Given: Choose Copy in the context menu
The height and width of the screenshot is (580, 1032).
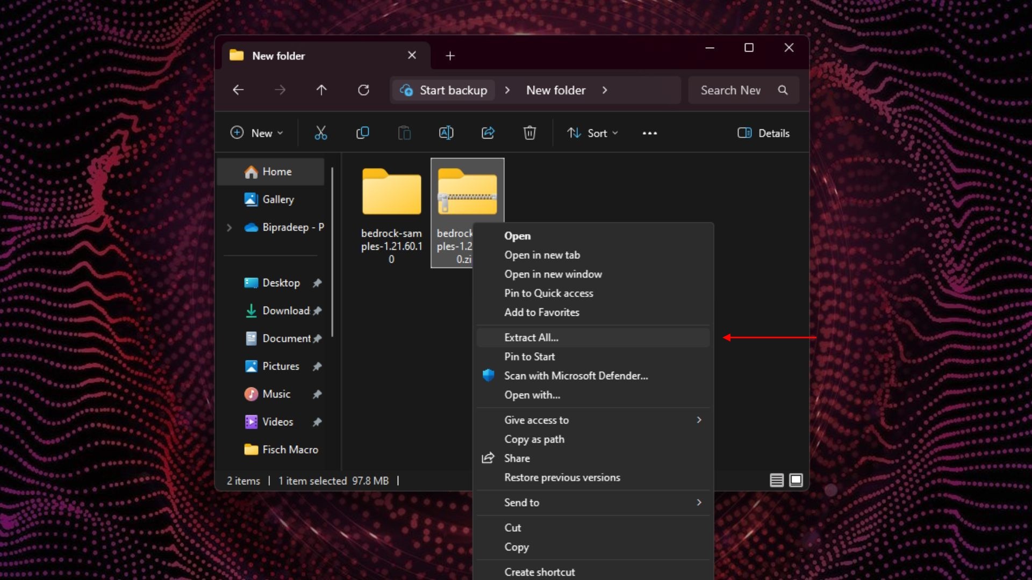Looking at the screenshot, I should (593, 547).
